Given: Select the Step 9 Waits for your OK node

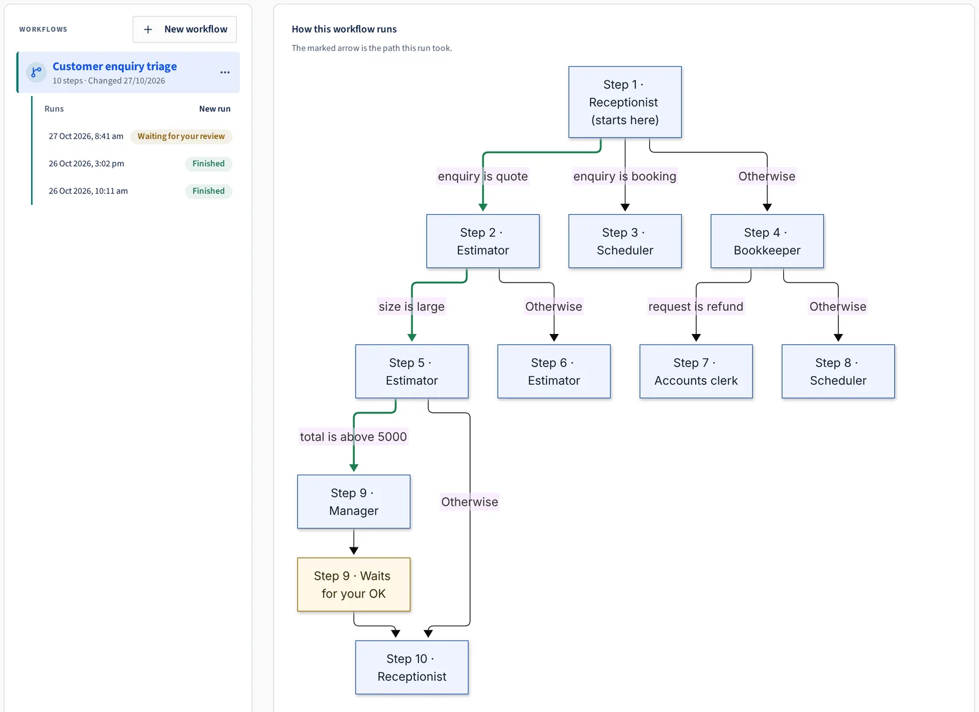Looking at the screenshot, I should (354, 585).
